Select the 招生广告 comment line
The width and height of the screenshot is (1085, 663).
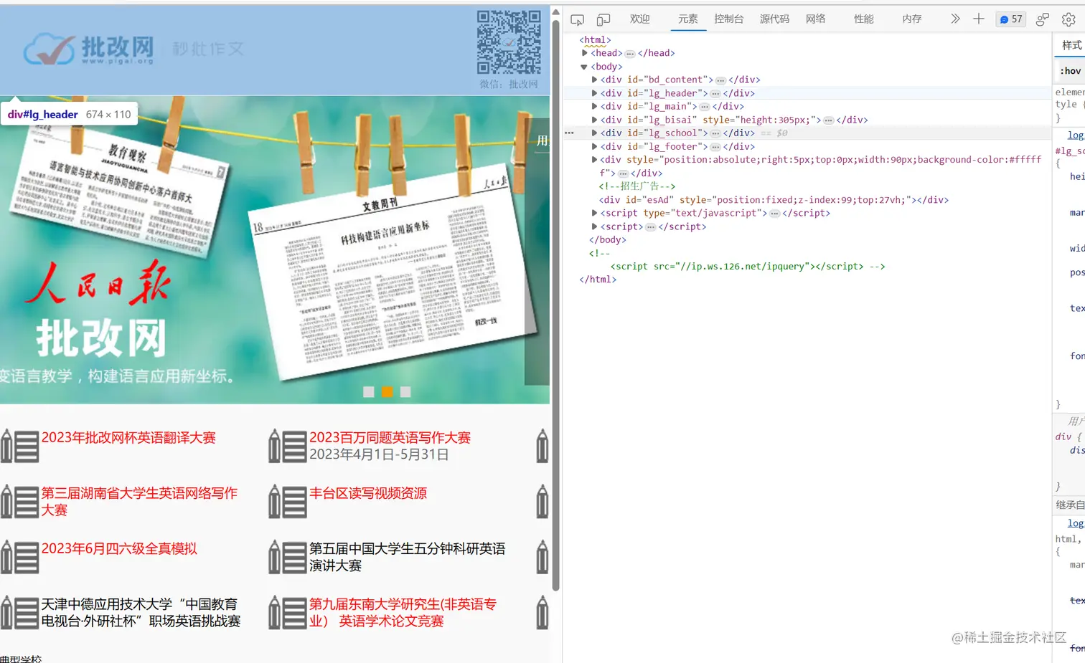point(637,186)
